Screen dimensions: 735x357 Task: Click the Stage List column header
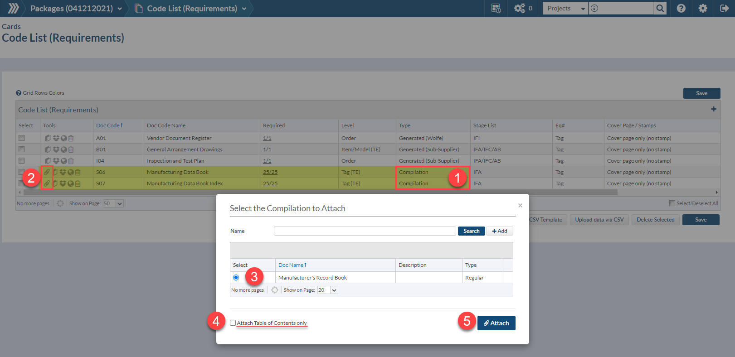point(485,125)
